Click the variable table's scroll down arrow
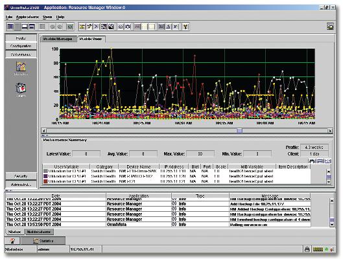This screenshot has height=261, width=343. [329, 181]
